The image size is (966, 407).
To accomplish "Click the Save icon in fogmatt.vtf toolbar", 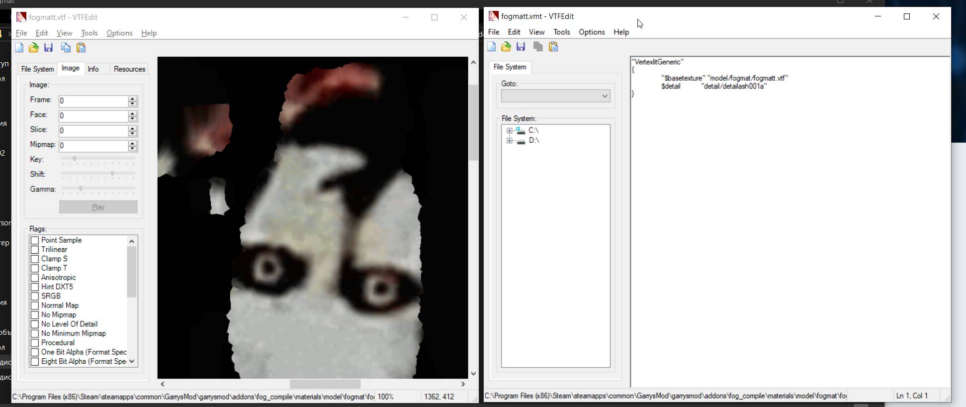I will [x=48, y=48].
